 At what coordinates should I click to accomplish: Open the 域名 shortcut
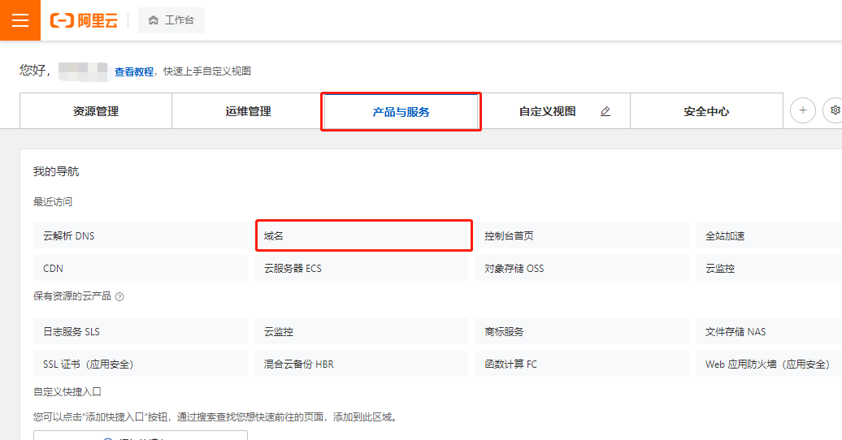point(363,235)
